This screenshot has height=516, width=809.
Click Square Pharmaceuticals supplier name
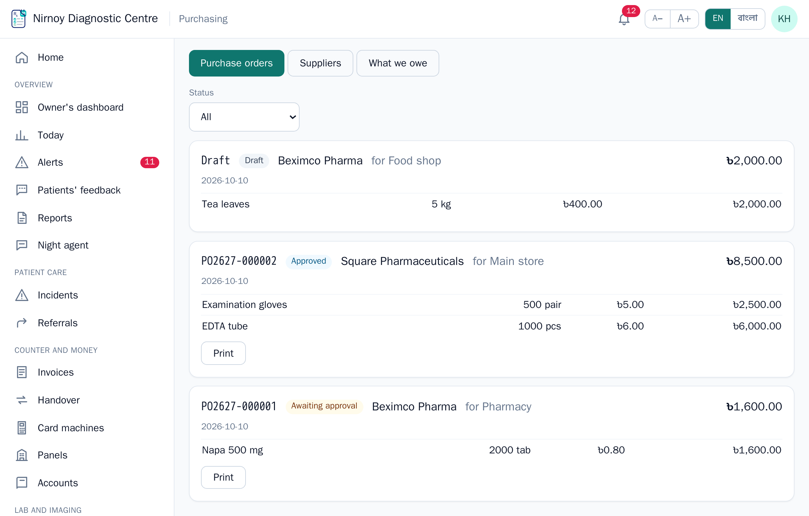(402, 261)
